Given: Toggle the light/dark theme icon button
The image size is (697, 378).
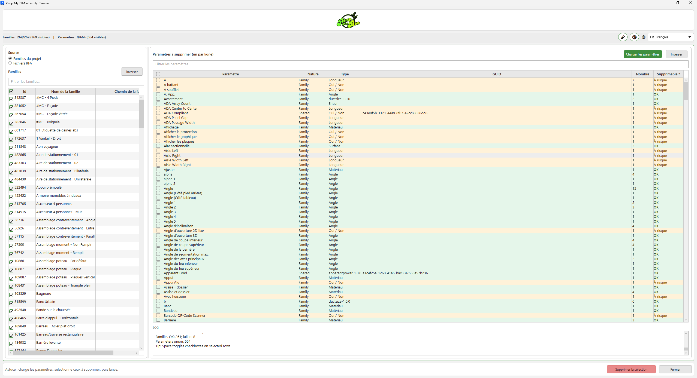Looking at the screenshot, I should pos(634,37).
